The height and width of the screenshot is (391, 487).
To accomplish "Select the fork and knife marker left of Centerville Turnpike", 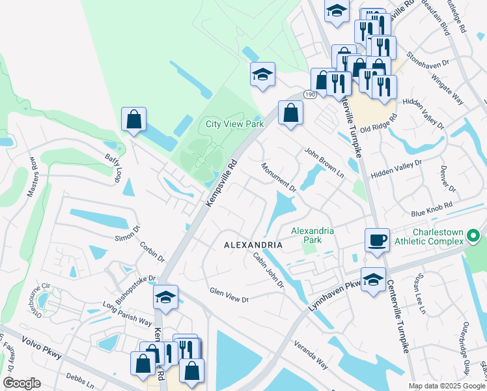I will point(339,84).
